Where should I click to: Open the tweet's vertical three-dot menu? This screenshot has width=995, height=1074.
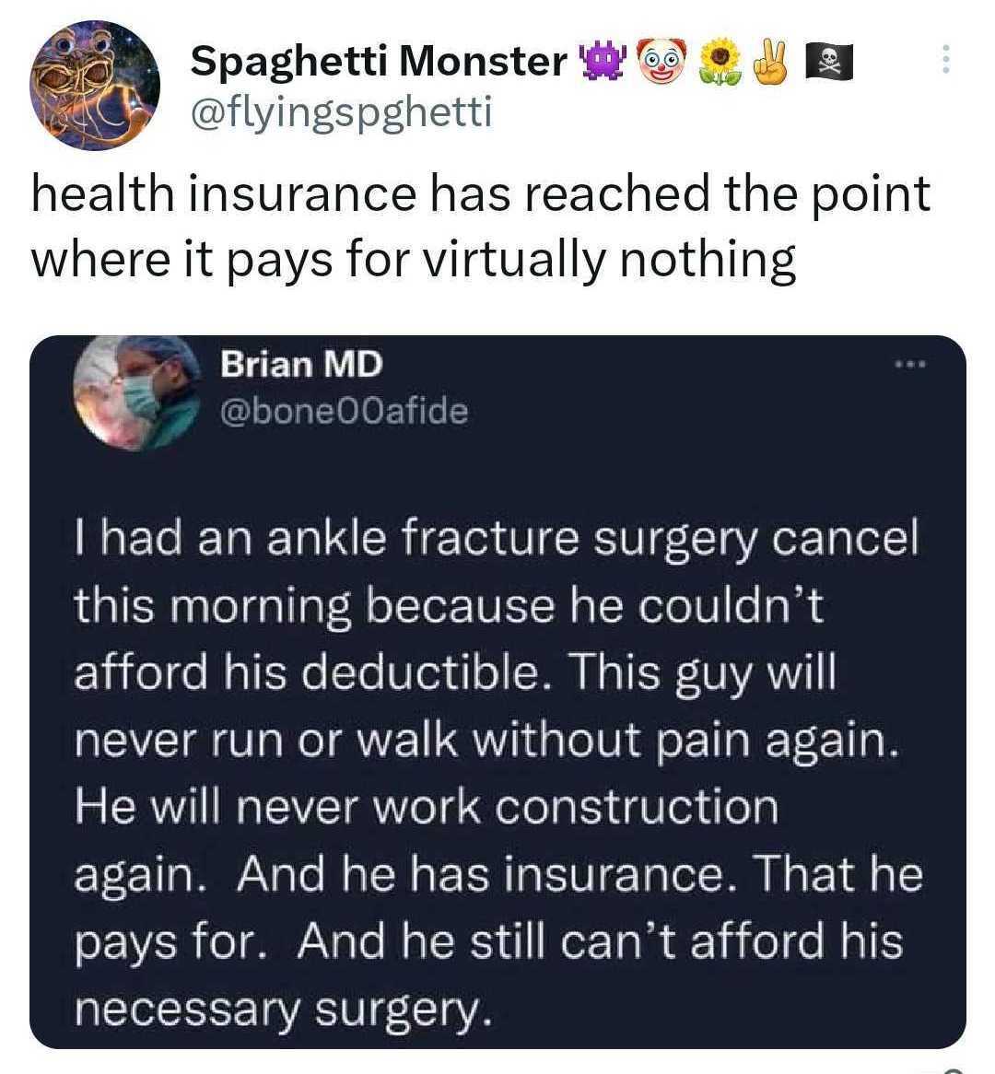943,61
